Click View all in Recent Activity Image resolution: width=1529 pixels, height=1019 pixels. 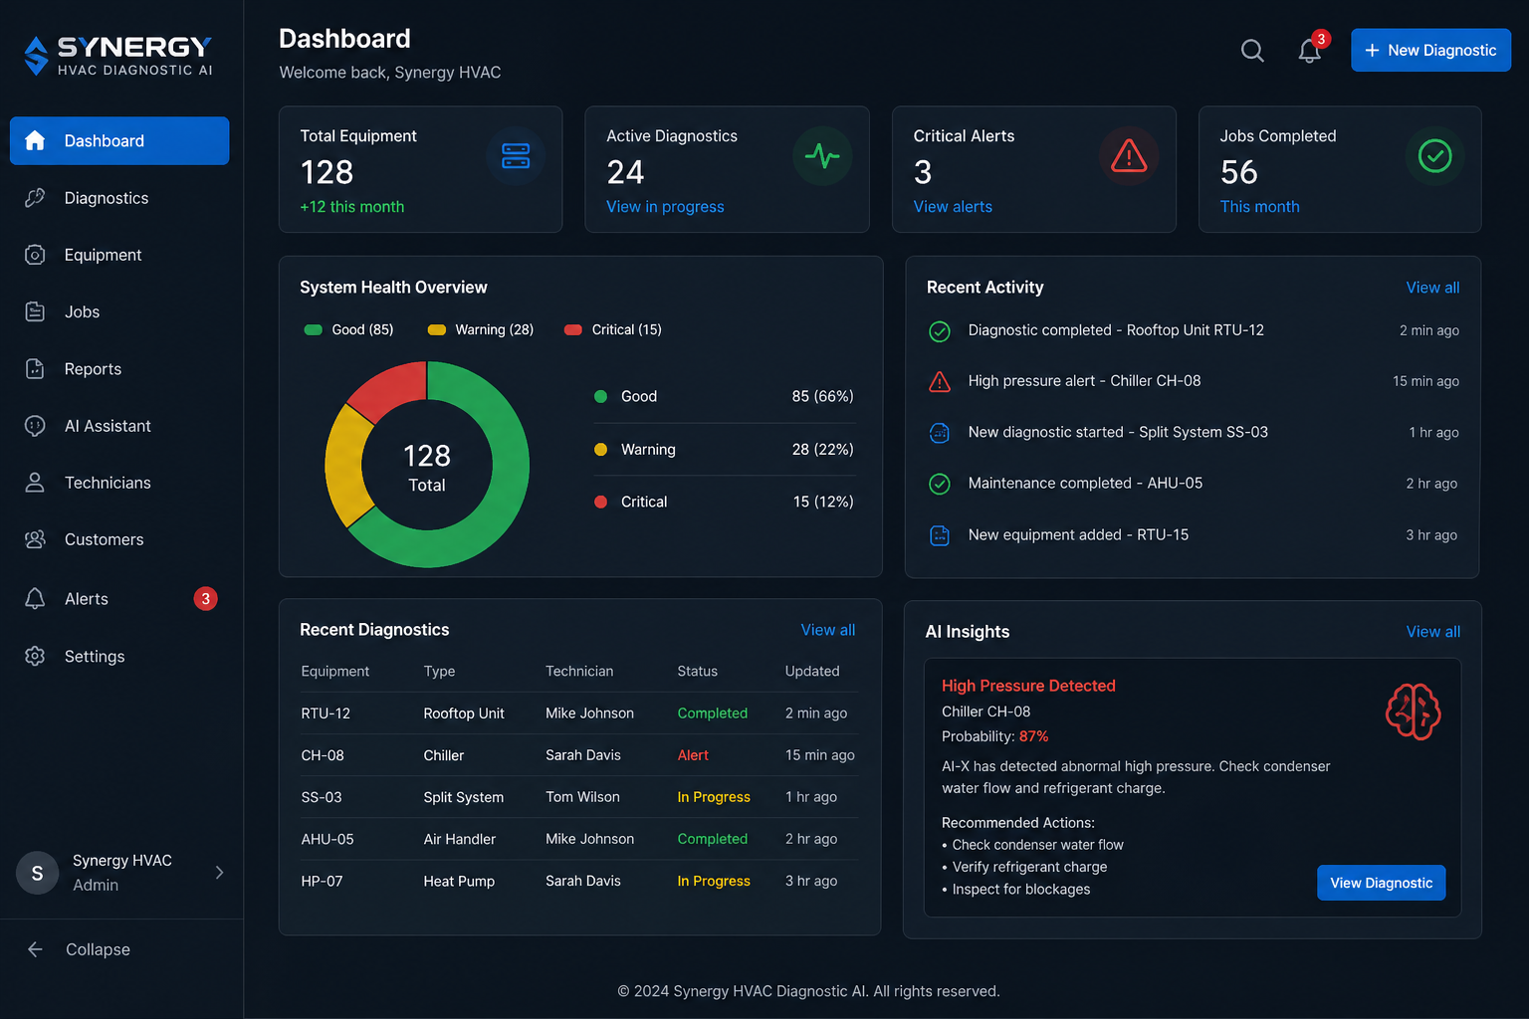1432,288
